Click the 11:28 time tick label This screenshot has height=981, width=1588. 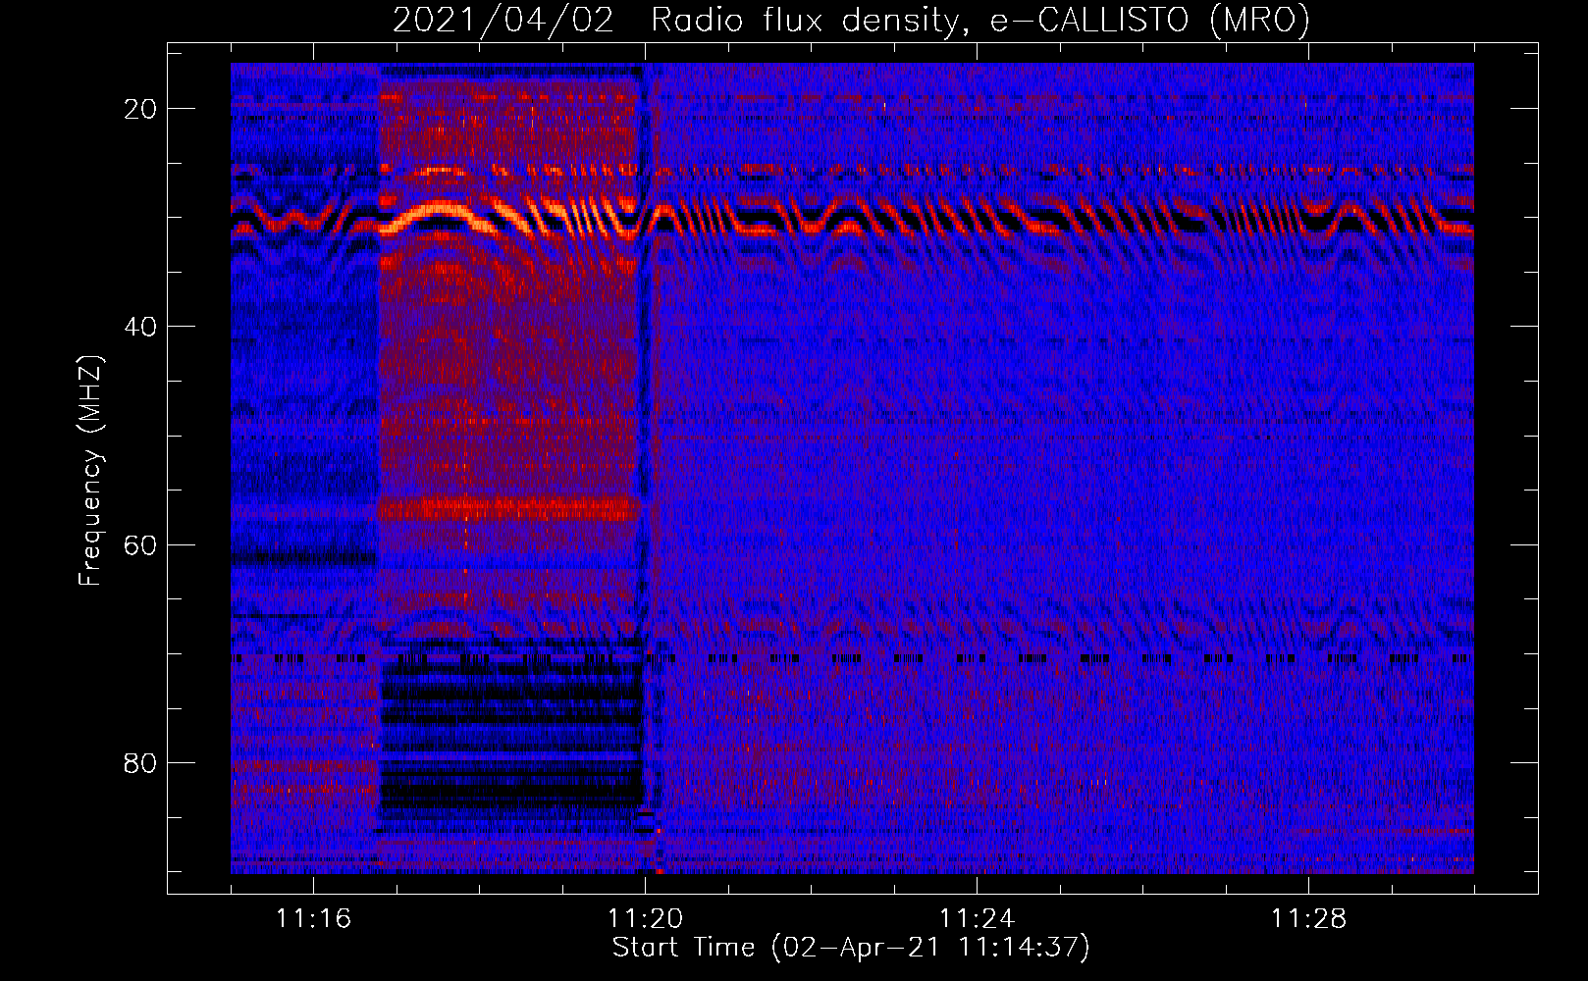point(1308,919)
